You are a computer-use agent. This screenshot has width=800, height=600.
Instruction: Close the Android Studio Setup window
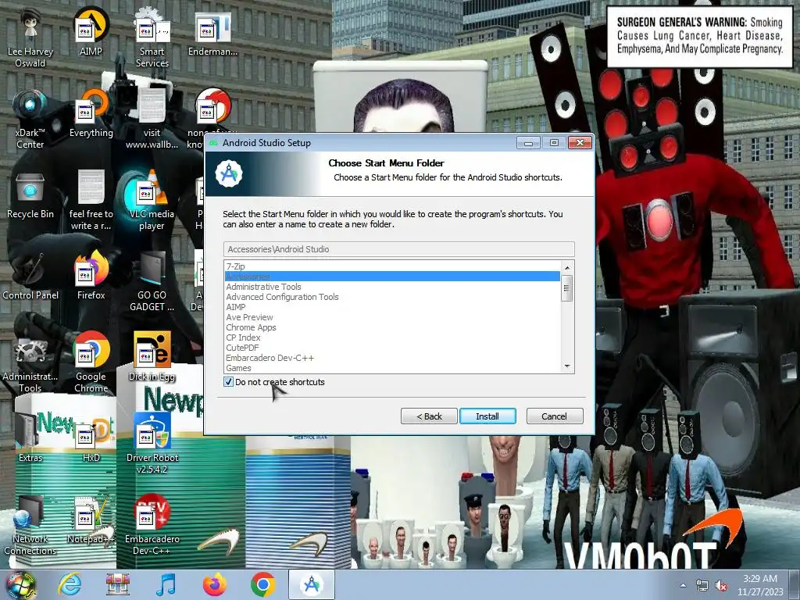tap(580, 143)
